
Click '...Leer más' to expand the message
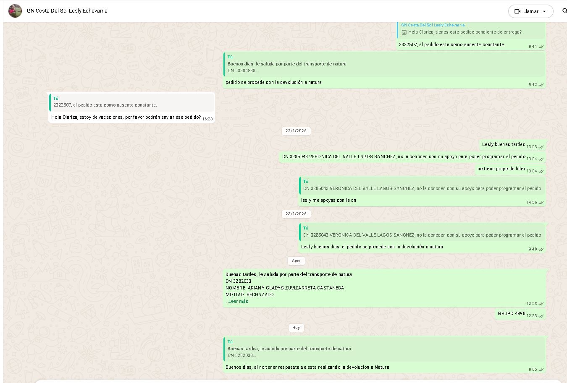pyautogui.click(x=237, y=301)
